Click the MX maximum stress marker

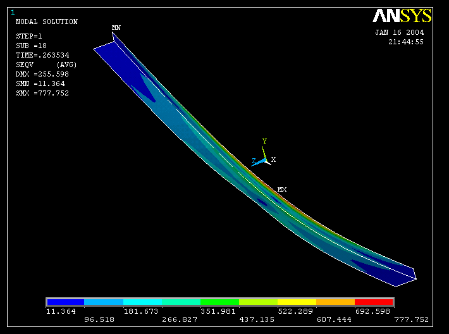(282, 190)
